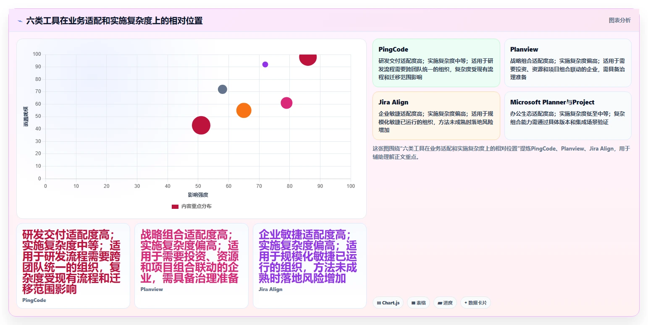648x325 pixels.
Task: Click the PingCode caption under the crimson text
Action: (x=34, y=300)
